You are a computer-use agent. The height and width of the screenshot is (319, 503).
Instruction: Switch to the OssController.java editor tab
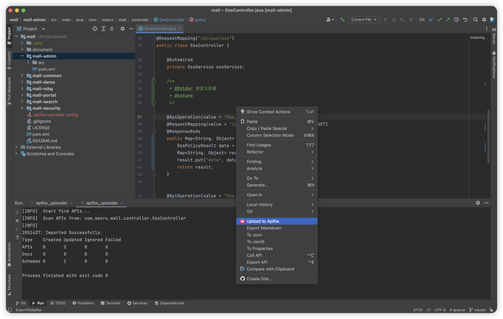click(x=159, y=28)
